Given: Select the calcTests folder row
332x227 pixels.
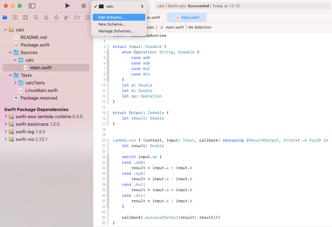Looking at the screenshot, I should tap(46, 83).
